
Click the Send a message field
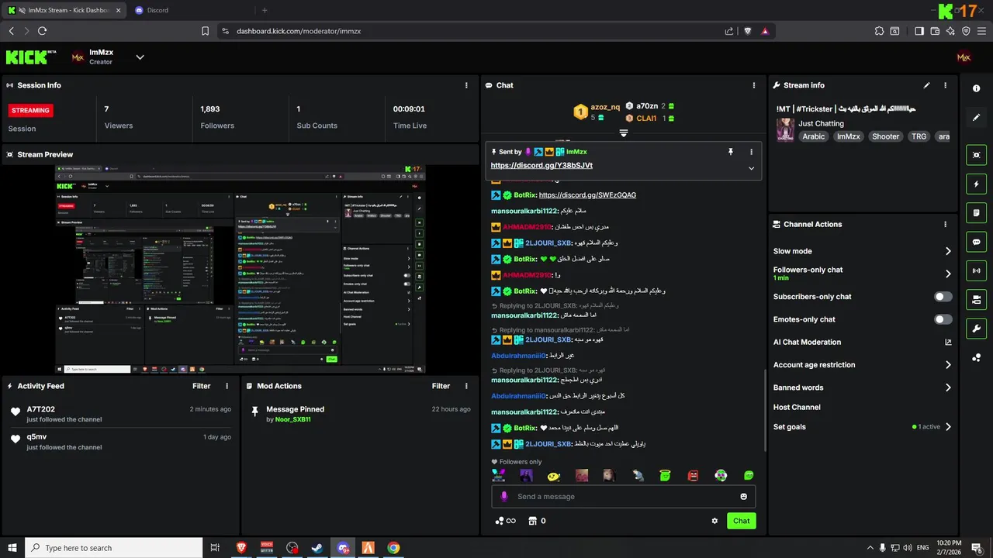click(623, 496)
